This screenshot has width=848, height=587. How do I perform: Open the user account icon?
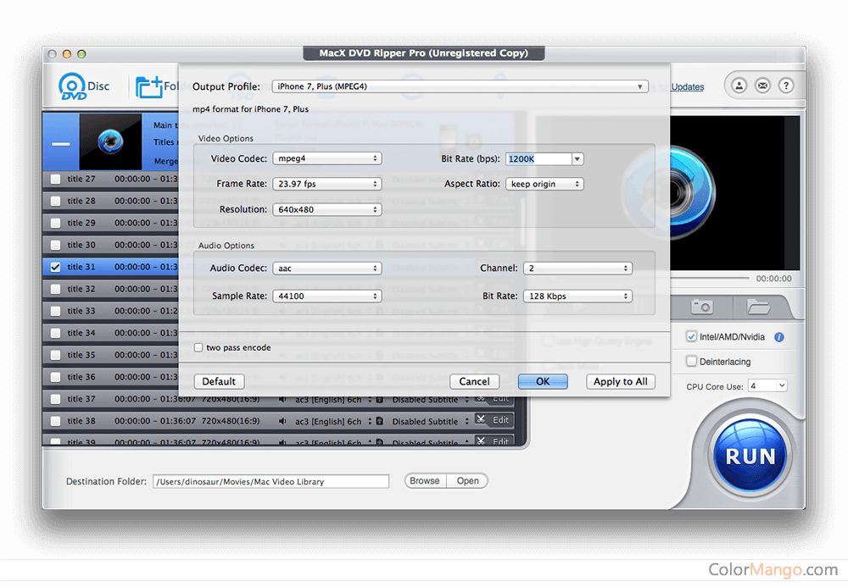(x=739, y=86)
